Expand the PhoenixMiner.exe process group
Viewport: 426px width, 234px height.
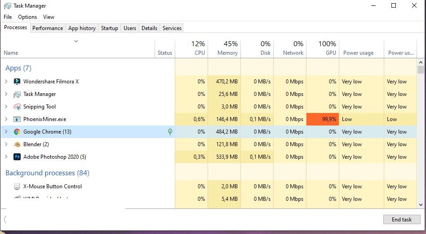pyautogui.click(x=6, y=119)
